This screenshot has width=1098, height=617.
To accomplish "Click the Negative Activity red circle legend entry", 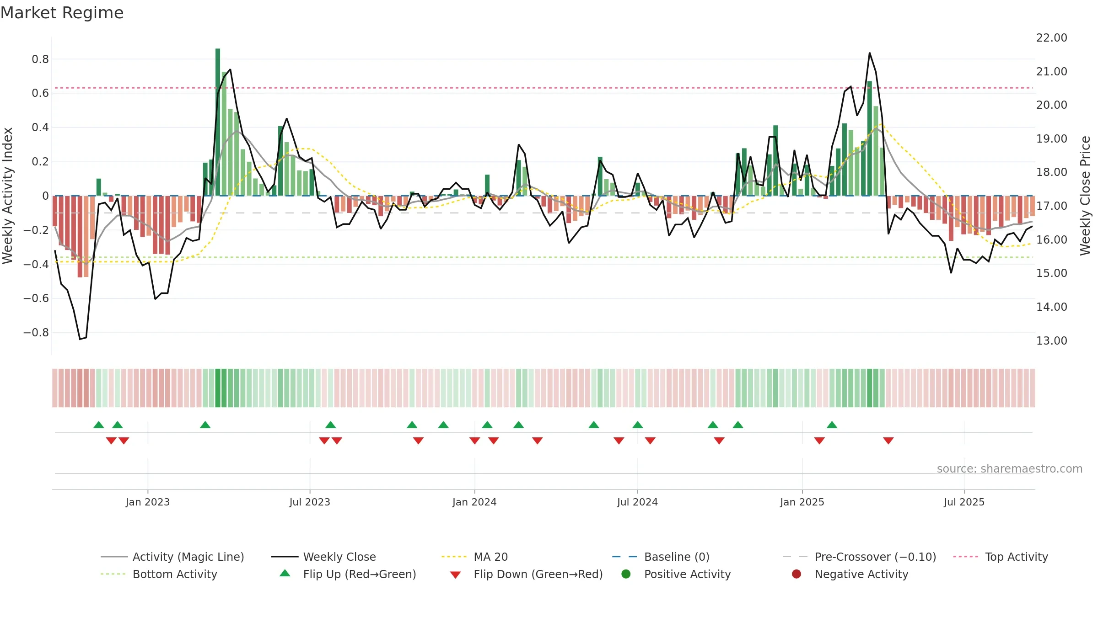I will (x=850, y=574).
